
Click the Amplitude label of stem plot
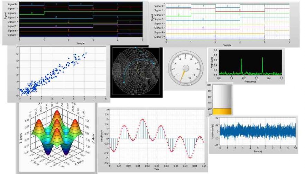[x=102, y=136]
